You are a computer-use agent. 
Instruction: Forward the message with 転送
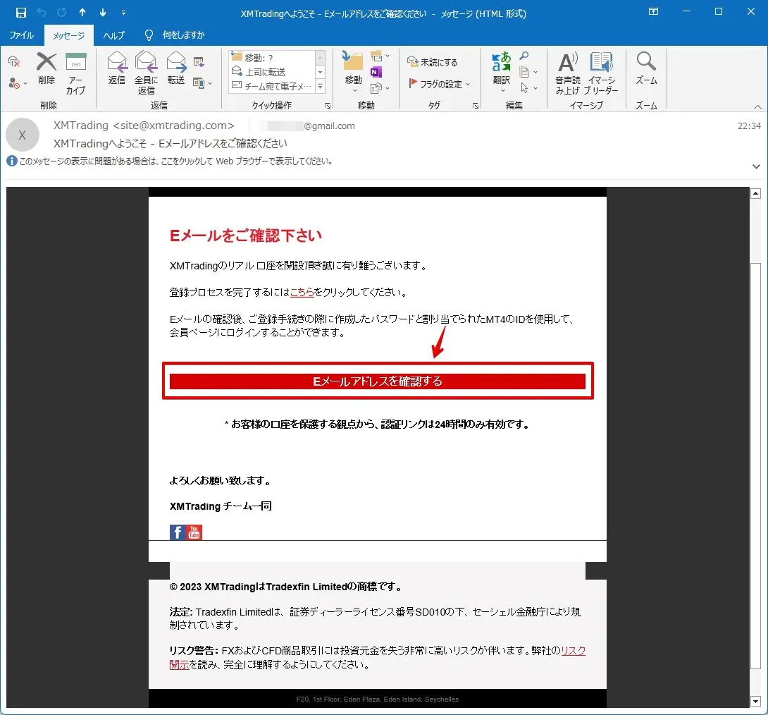tap(176, 68)
